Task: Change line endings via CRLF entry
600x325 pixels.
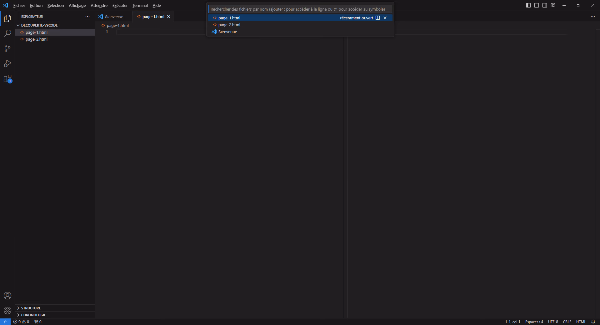Action: (x=567, y=322)
